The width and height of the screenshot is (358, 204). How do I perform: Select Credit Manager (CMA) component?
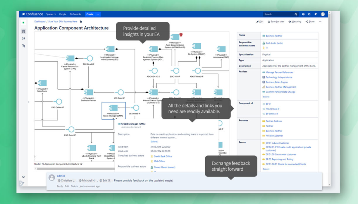point(113,111)
